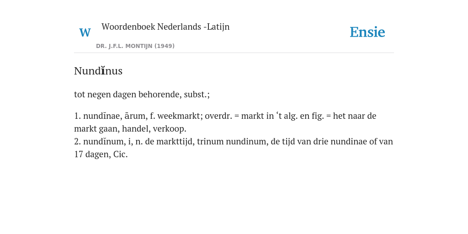Click the blue W dictionary icon

85,32
